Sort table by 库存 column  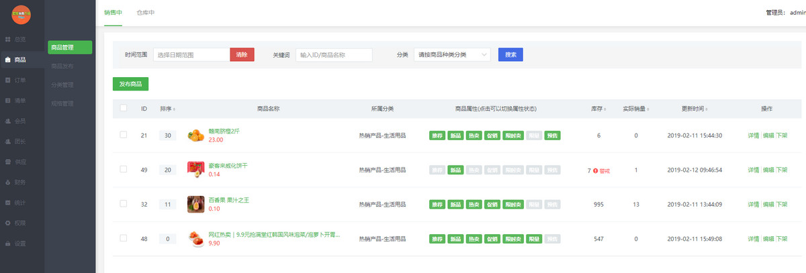[x=596, y=109]
